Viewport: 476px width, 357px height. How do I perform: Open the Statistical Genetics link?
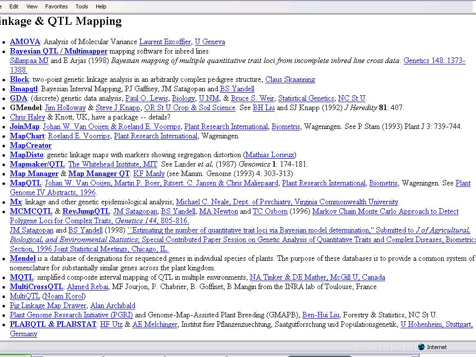point(306,98)
